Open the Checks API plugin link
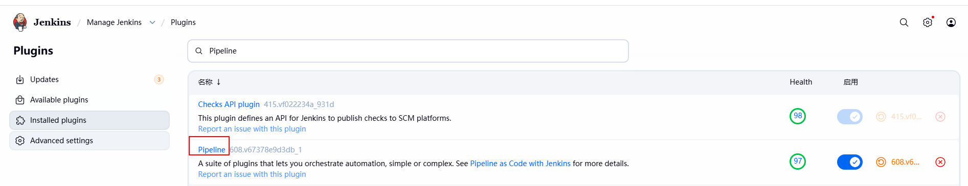 pyautogui.click(x=229, y=104)
